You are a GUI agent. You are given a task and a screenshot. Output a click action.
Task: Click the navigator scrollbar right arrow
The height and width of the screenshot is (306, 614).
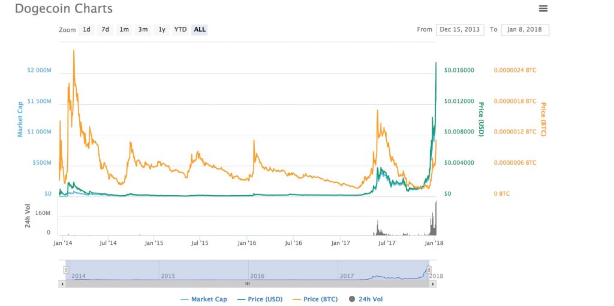(433, 284)
